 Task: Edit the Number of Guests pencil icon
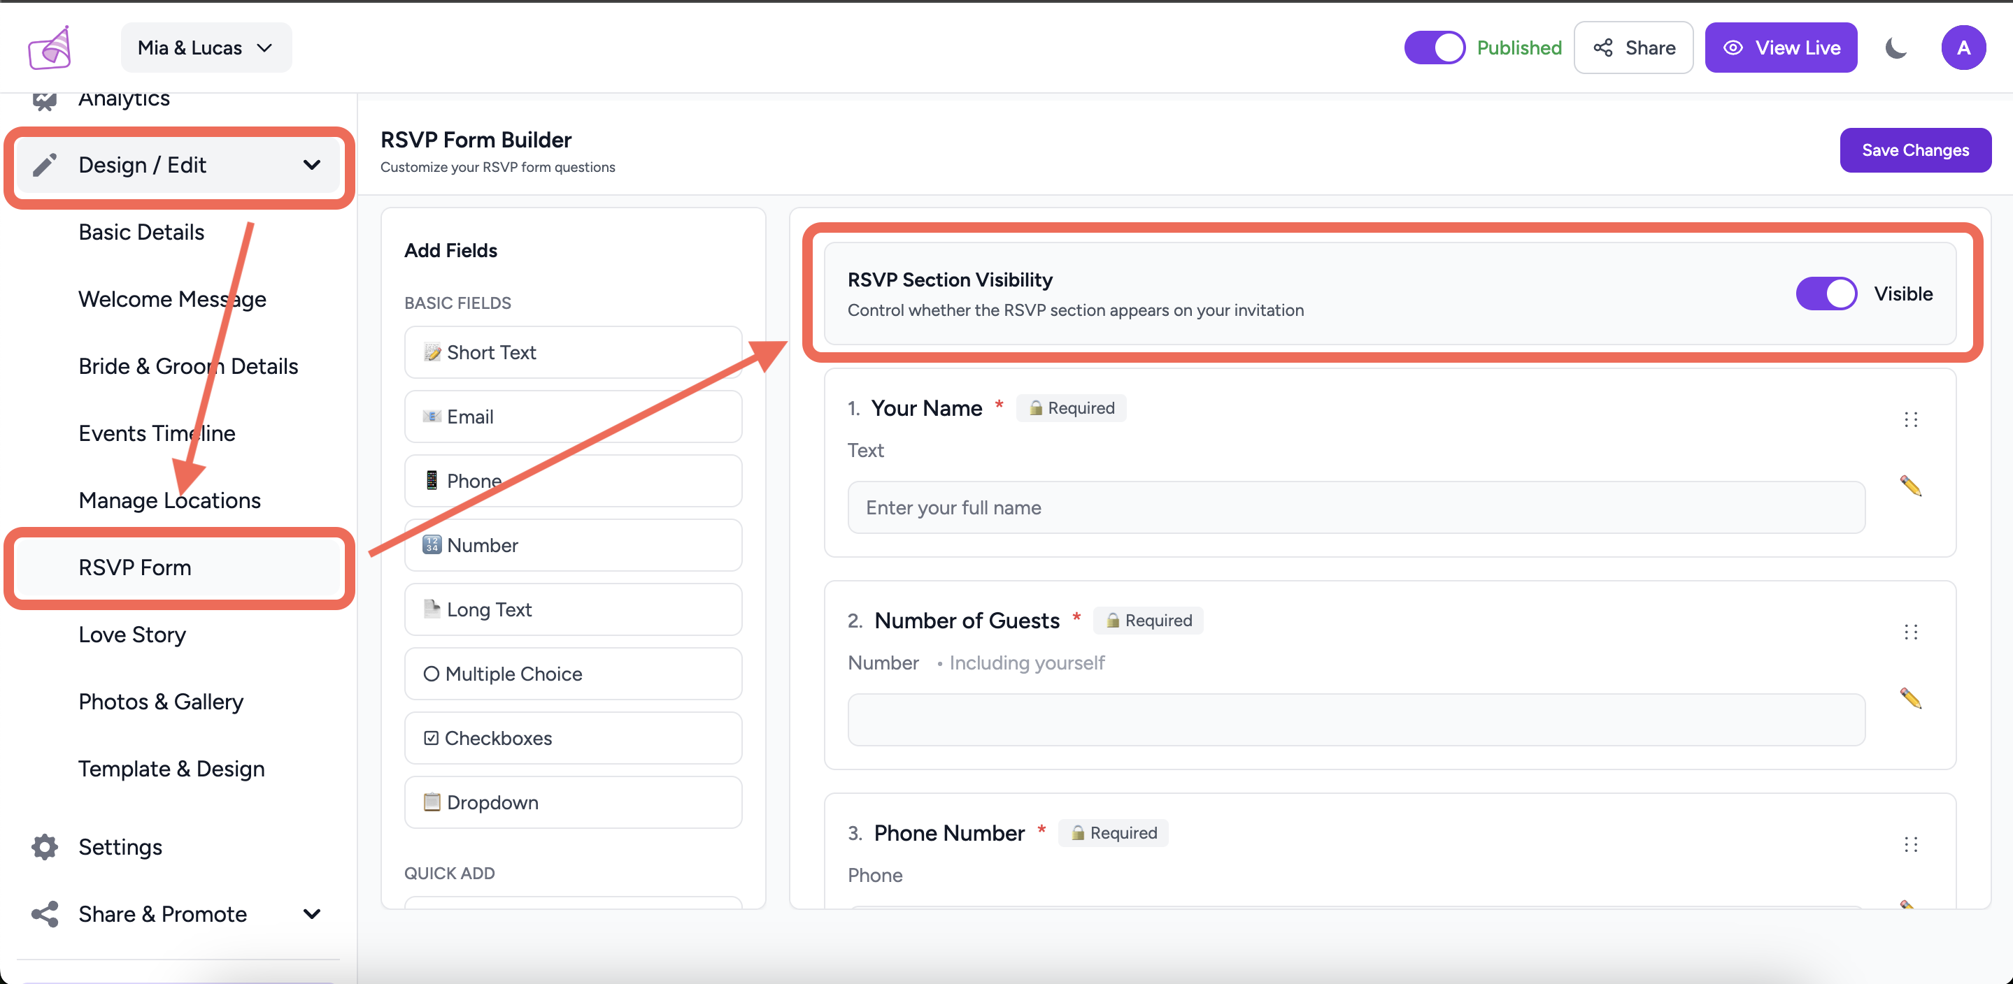click(1911, 698)
